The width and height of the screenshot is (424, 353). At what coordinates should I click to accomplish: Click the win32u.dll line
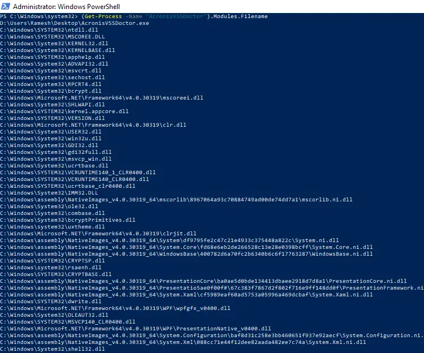coord(51,139)
